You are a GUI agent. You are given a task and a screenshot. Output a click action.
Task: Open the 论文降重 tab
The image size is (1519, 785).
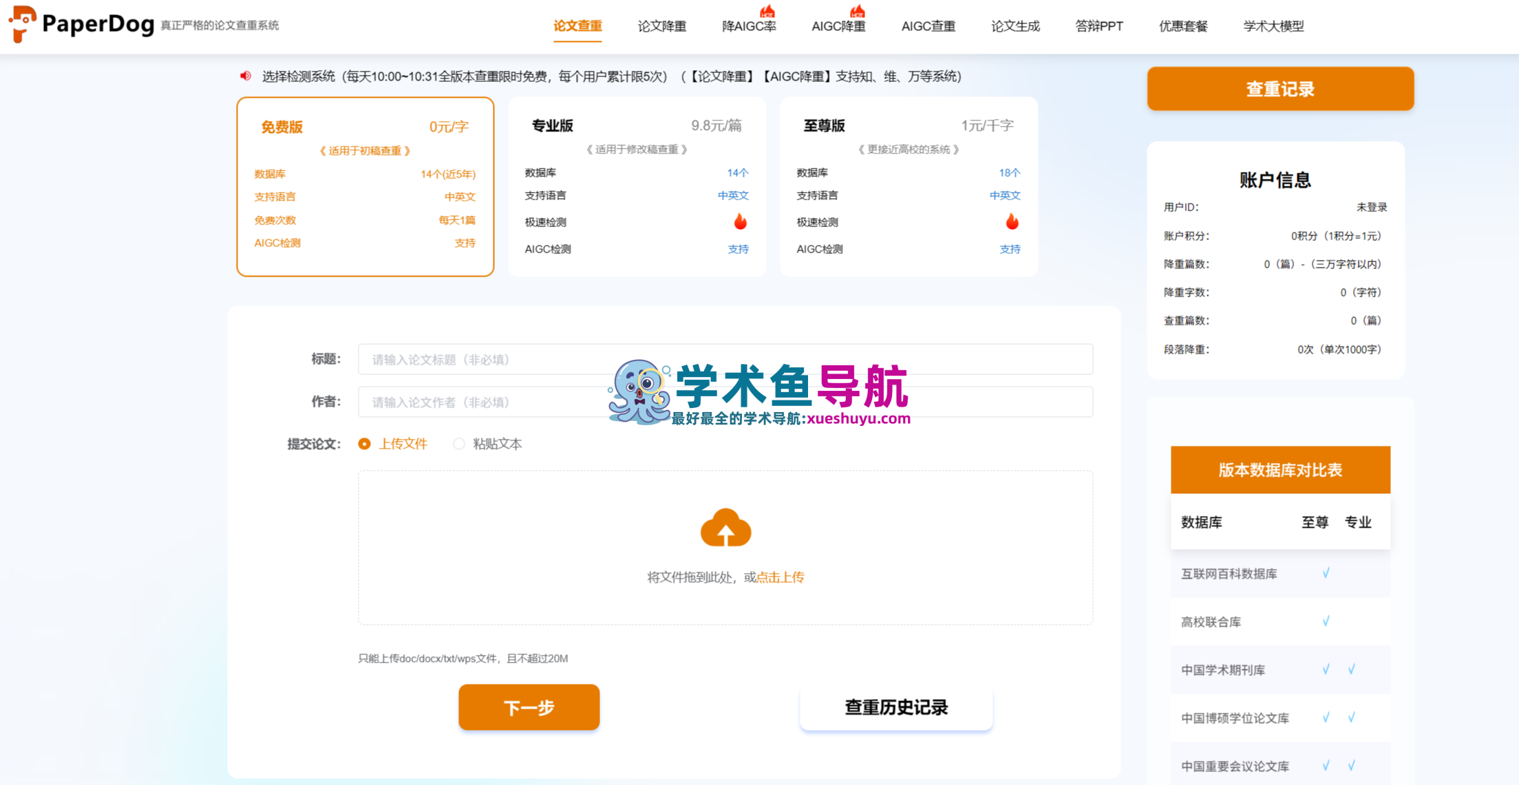pyautogui.click(x=661, y=26)
